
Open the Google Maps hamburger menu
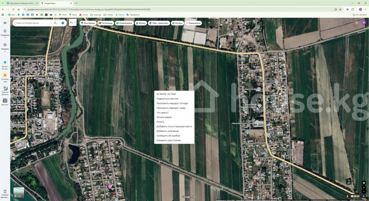click(x=5, y=23)
